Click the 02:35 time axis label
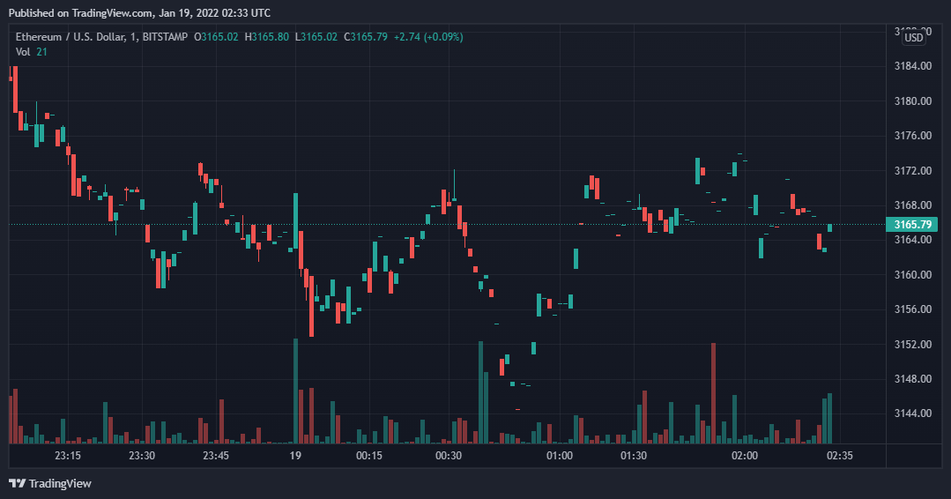This screenshot has width=951, height=499. click(x=839, y=456)
